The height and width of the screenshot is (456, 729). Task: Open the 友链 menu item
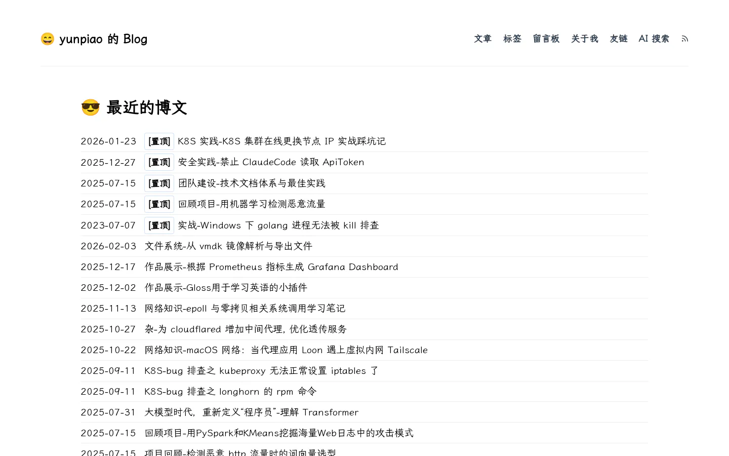619,39
